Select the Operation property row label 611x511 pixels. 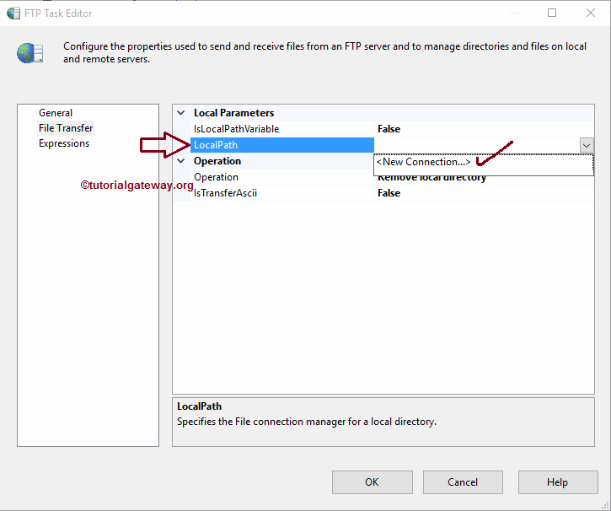216,177
